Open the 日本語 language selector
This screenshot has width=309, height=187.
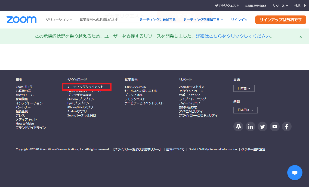[x=244, y=88]
